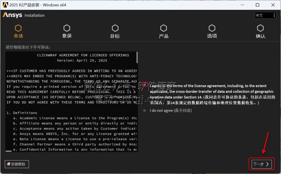Viewport: 281px width, 174px height.
Task: Click the 'a. Academic License means' line
Action: pyautogui.click(x=75, y=118)
